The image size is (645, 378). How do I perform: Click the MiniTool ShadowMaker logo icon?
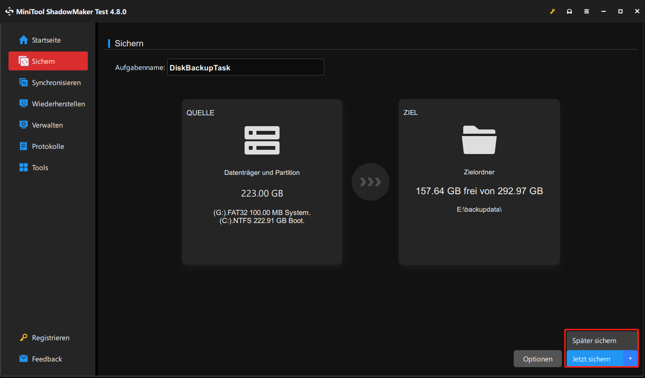[x=9, y=11]
